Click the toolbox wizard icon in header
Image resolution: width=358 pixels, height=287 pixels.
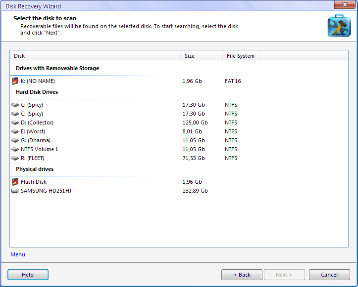(338, 26)
